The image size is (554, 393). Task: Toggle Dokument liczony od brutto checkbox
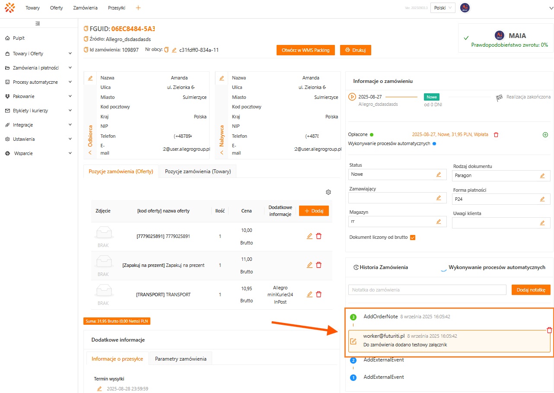[412, 238]
